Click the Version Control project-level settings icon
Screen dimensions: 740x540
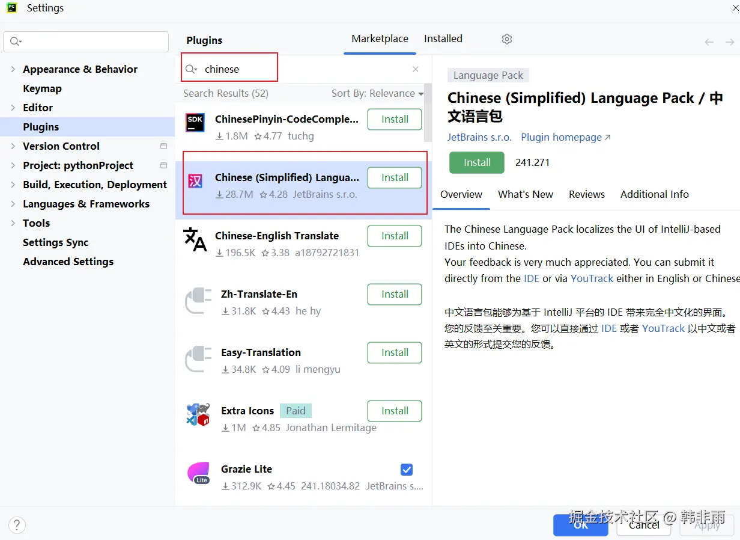[164, 146]
